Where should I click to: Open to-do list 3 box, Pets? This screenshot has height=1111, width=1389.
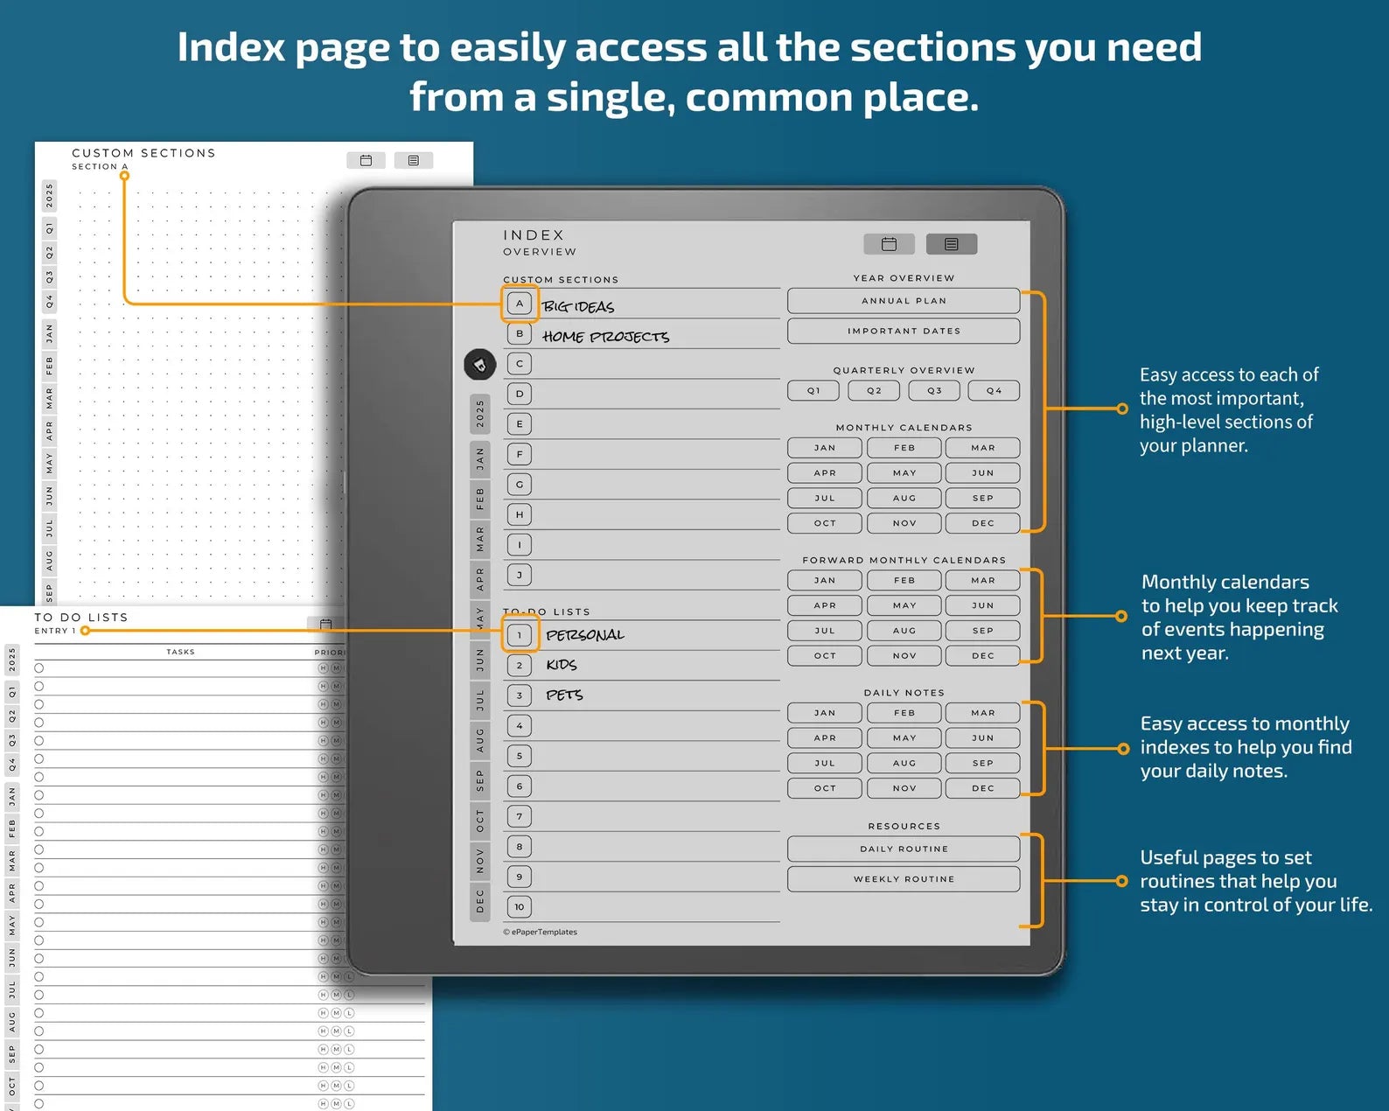520,695
